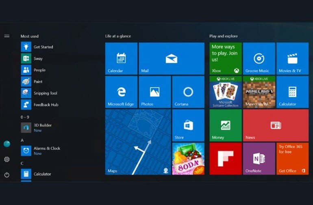
Task: Click the Get Office tile
Action: 292,159
